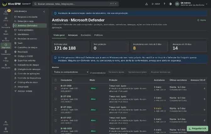
Task: Open Caminhos de ataque sidebar item
Action: click(30, 47)
